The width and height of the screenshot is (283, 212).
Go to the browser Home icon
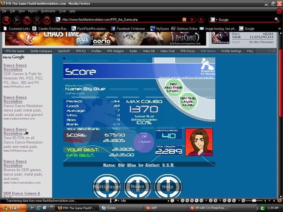click(46, 20)
